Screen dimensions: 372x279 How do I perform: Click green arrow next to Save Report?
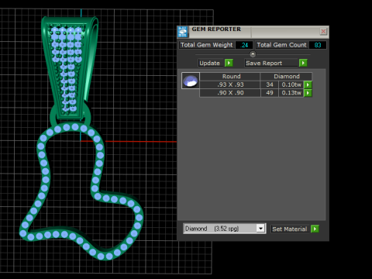pos(303,63)
